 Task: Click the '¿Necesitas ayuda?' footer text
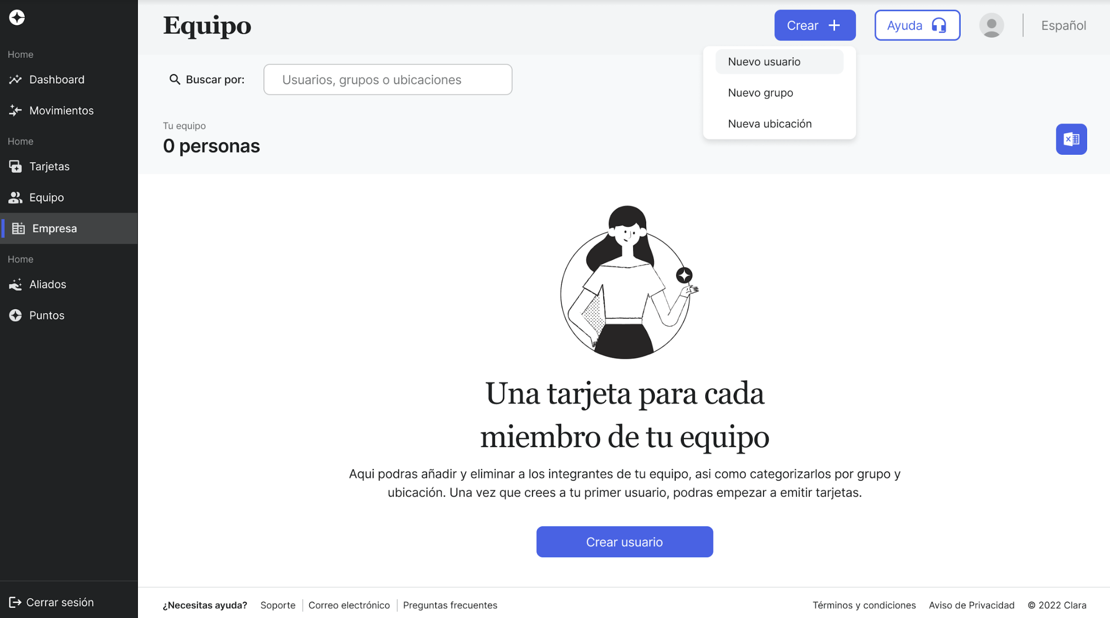[x=205, y=605]
